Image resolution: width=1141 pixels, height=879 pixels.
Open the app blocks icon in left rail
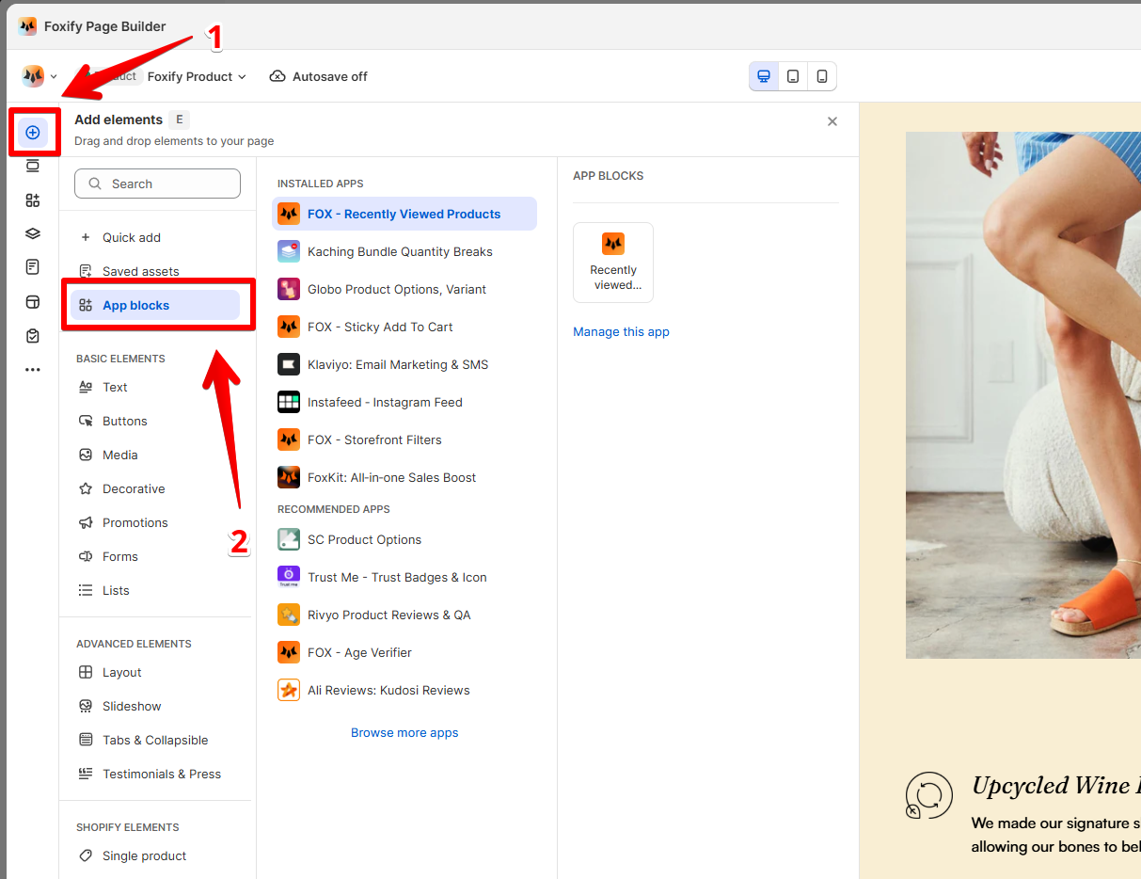[33, 200]
